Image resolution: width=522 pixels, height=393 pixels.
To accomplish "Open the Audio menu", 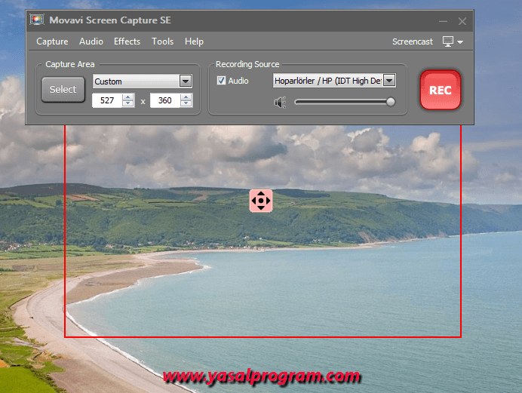I will (91, 41).
